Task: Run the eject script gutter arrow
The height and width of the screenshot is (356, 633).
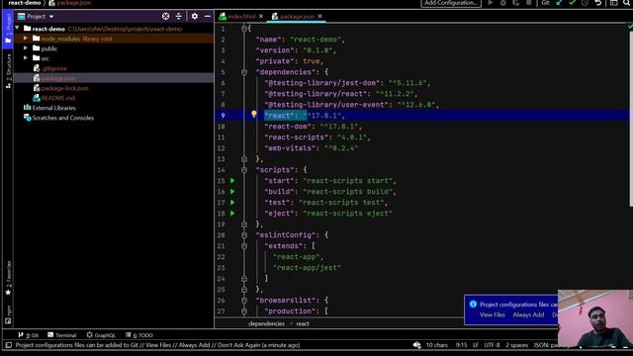Action: [232, 214]
